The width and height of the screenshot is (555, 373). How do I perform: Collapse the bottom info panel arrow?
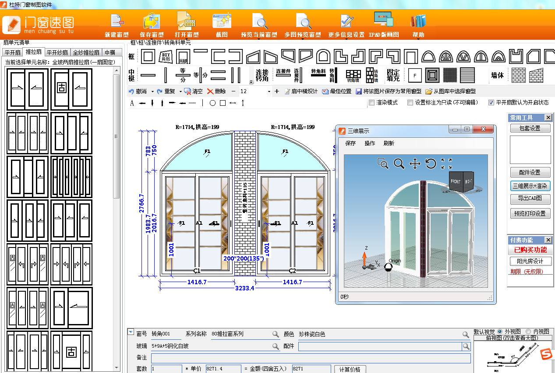point(130,332)
